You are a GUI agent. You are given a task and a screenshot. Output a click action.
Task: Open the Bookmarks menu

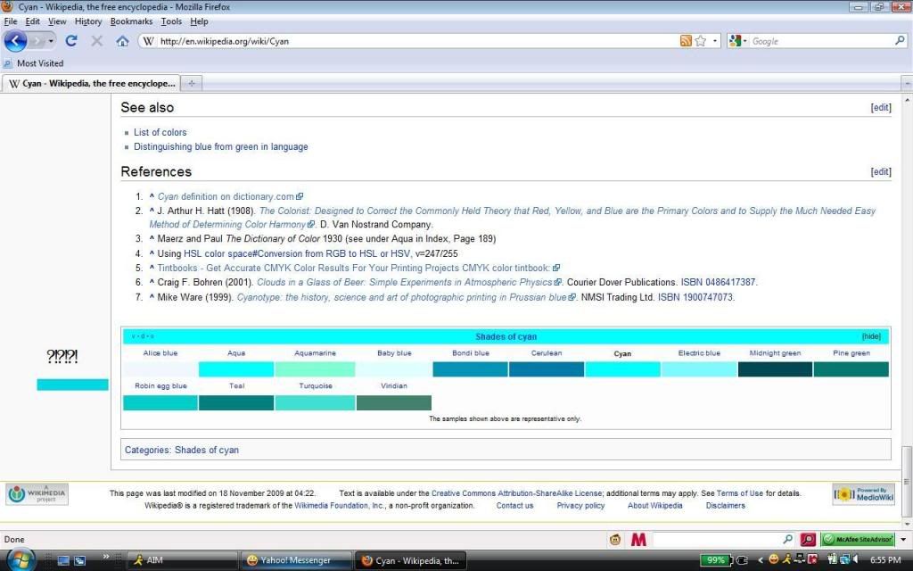[x=131, y=21]
